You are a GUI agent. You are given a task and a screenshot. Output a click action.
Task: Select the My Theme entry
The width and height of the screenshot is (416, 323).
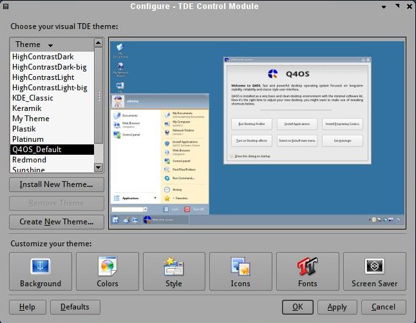(52, 119)
